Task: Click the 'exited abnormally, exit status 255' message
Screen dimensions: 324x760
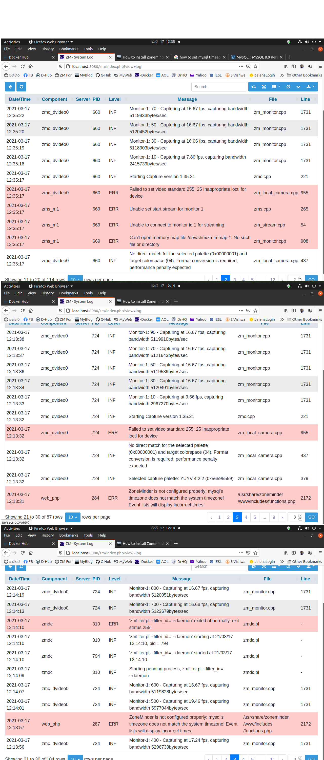Action: [x=184, y=624]
